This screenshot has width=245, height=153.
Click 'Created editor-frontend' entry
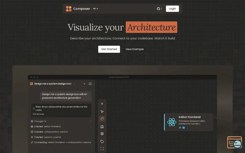[x=46, y=126]
